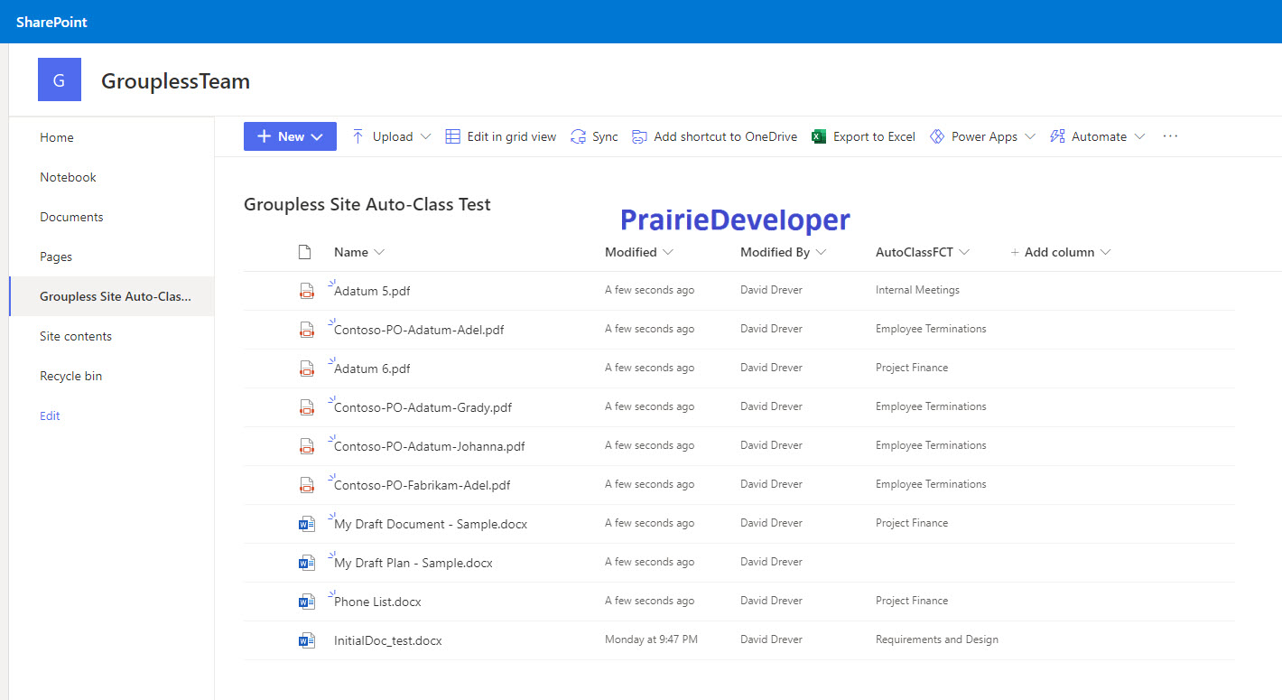Click Requirements and Design AutoClassFCT value
Screen dimensions: 1282x700
(x=937, y=639)
